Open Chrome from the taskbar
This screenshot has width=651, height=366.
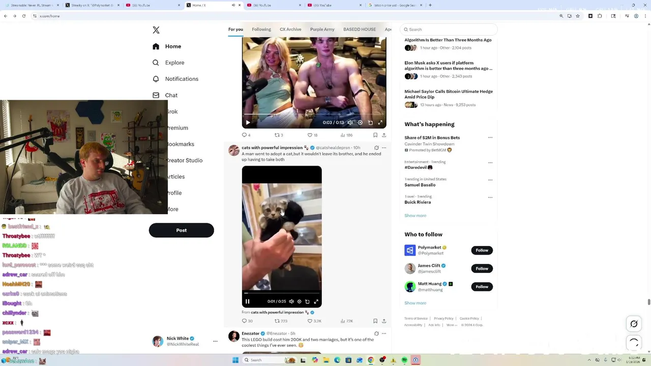pos(371,360)
